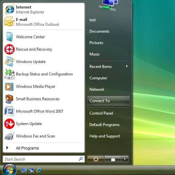This screenshot has height=175, width=175.
Task: Click the Windows Update icon
Action: tap(9, 62)
